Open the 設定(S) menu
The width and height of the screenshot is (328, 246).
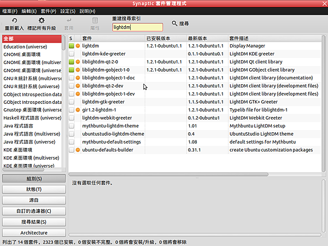[x=68, y=11]
